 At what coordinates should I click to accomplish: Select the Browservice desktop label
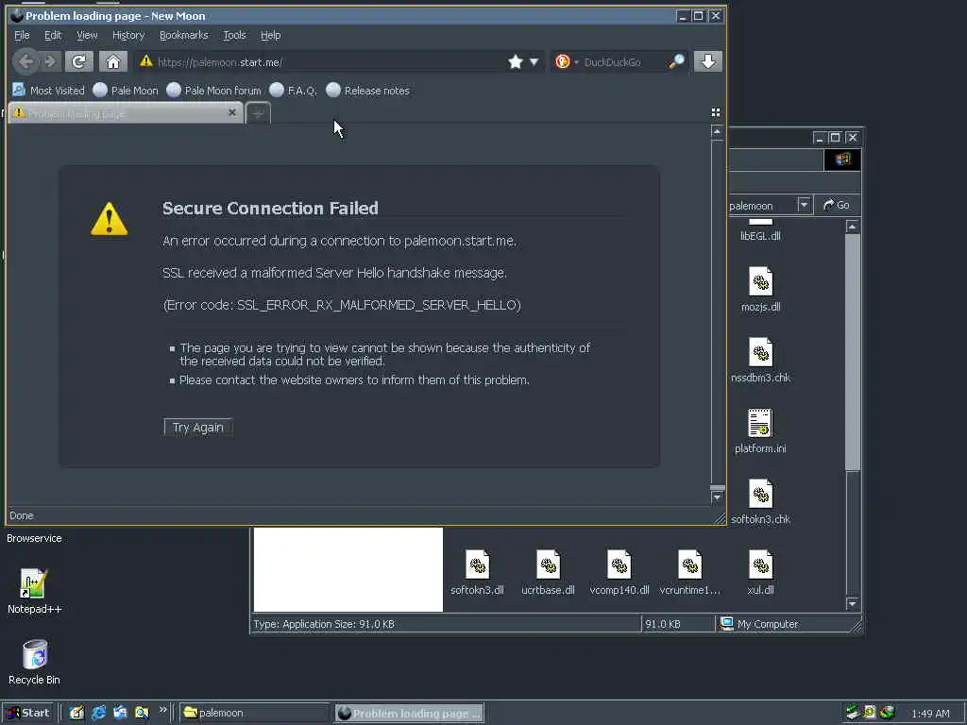coord(34,538)
